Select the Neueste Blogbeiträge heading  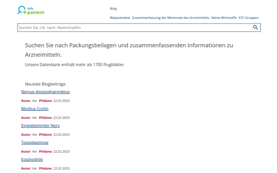coord(45,84)
